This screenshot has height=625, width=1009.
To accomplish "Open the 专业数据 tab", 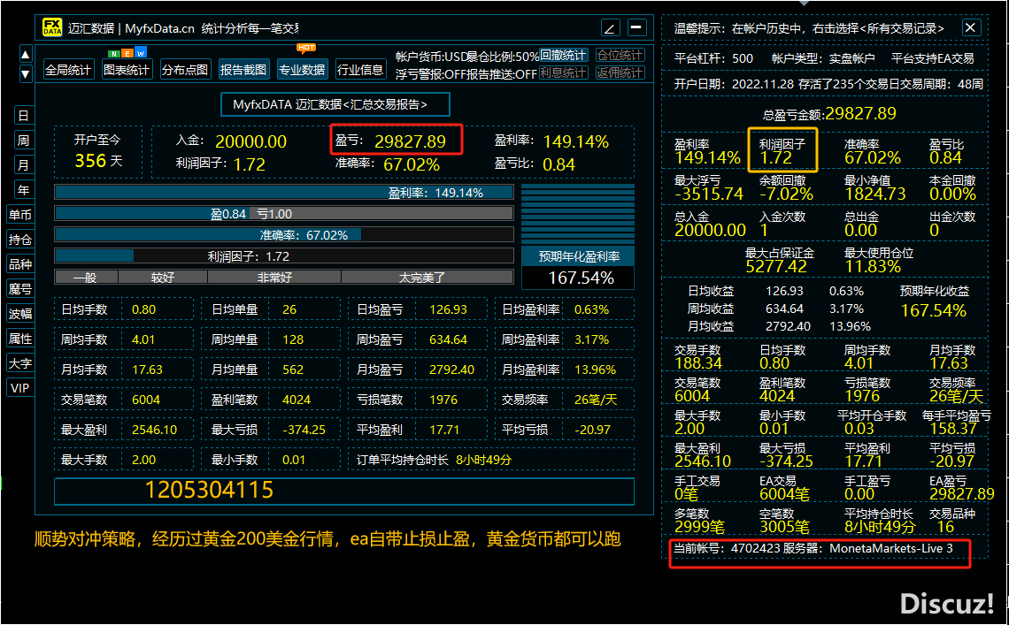I will 302,70.
